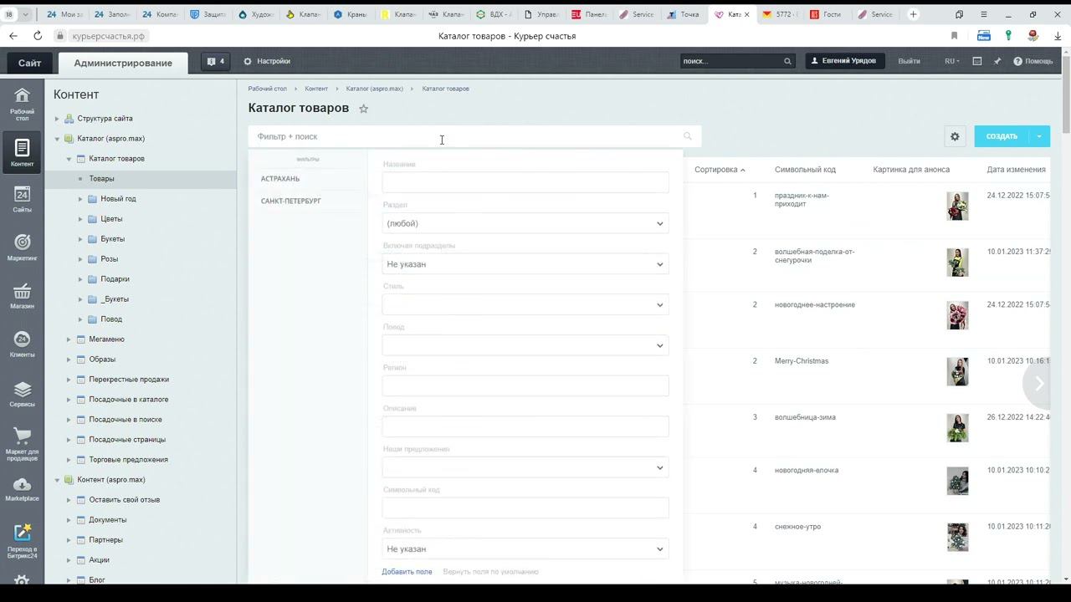The width and height of the screenshot is (1071, 602).
Task: Open the Наши предложения filter dropdown
Action: (525, 467)
